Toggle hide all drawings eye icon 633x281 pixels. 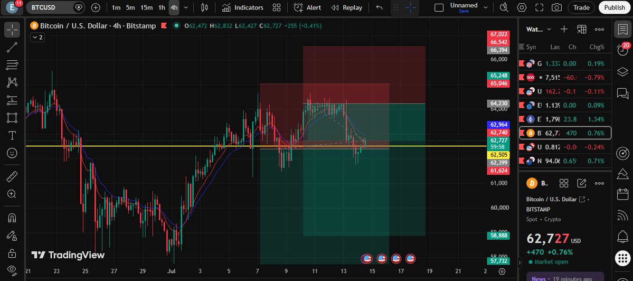12,269
